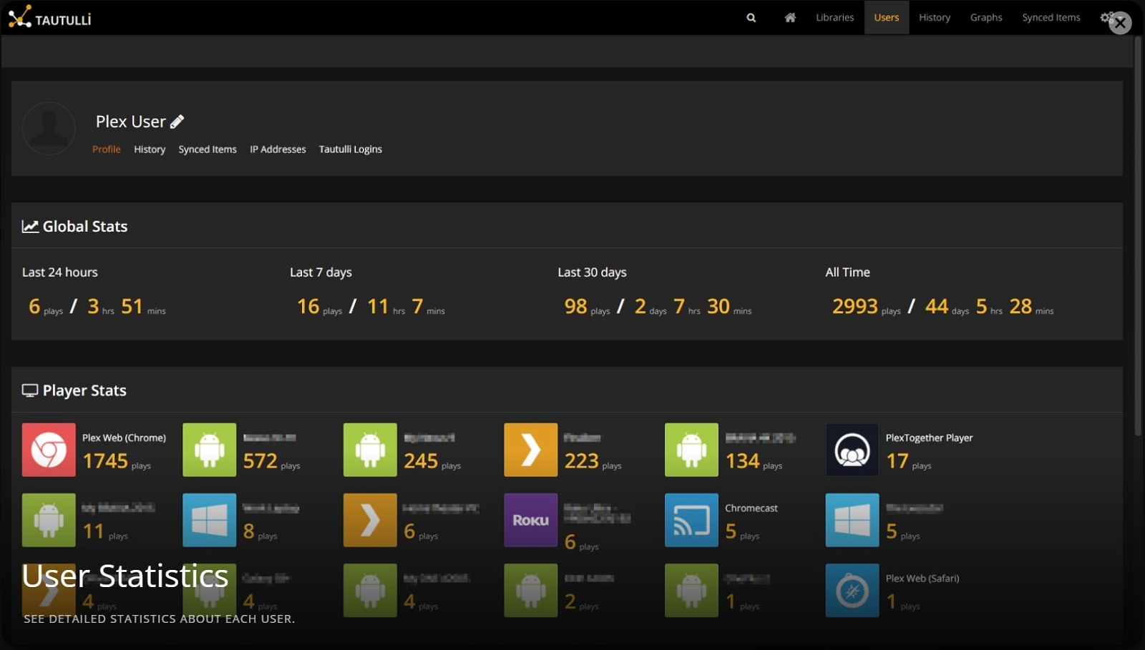The image size is (1145, 650).
Task: Click the user avatar thumbnail
Action: pos(49,129)
